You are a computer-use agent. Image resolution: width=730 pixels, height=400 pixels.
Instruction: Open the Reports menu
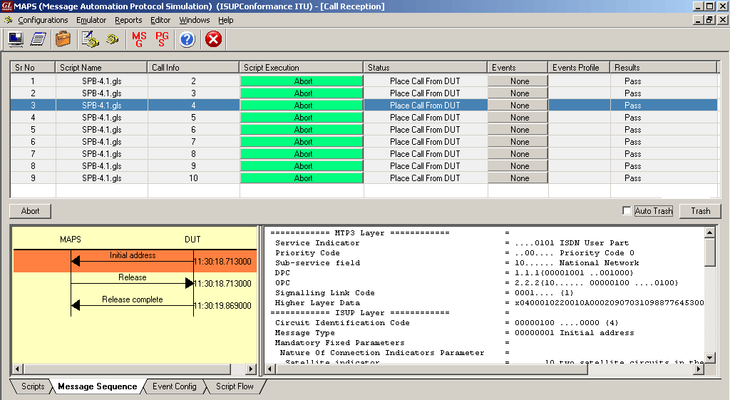(128, 20)
